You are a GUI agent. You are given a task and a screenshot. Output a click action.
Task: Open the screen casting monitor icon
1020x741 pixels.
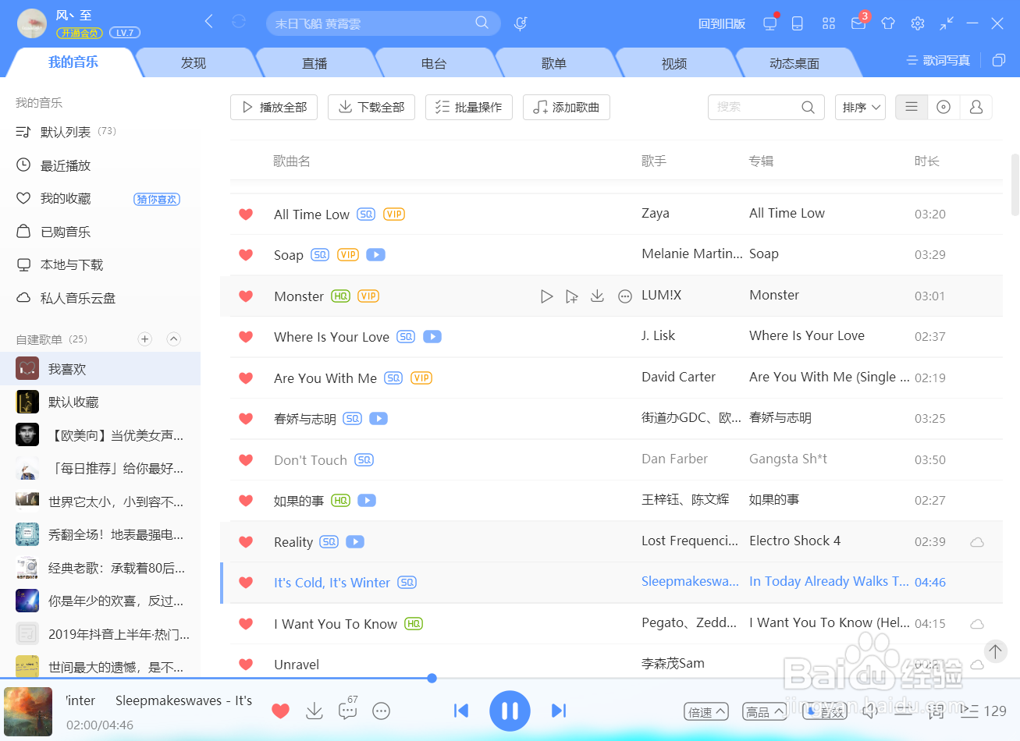pos(770,23)
